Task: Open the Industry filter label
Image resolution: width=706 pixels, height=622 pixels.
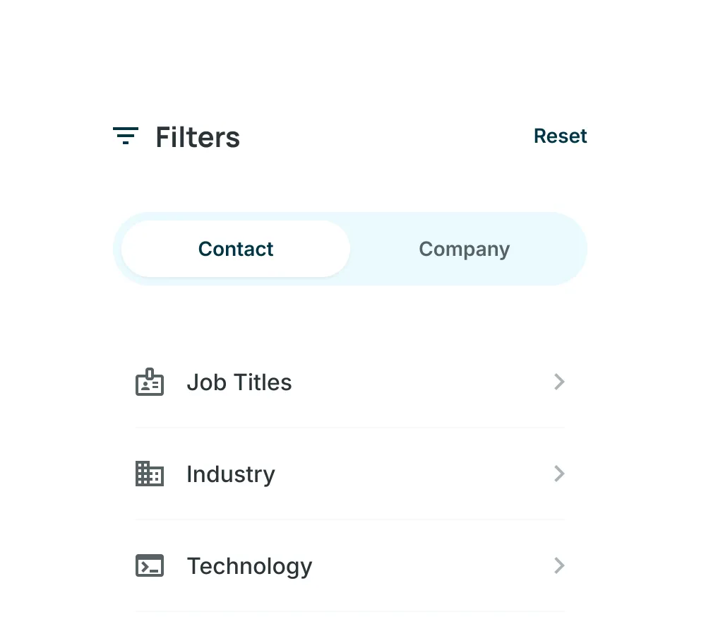Action: pos(231,474)
